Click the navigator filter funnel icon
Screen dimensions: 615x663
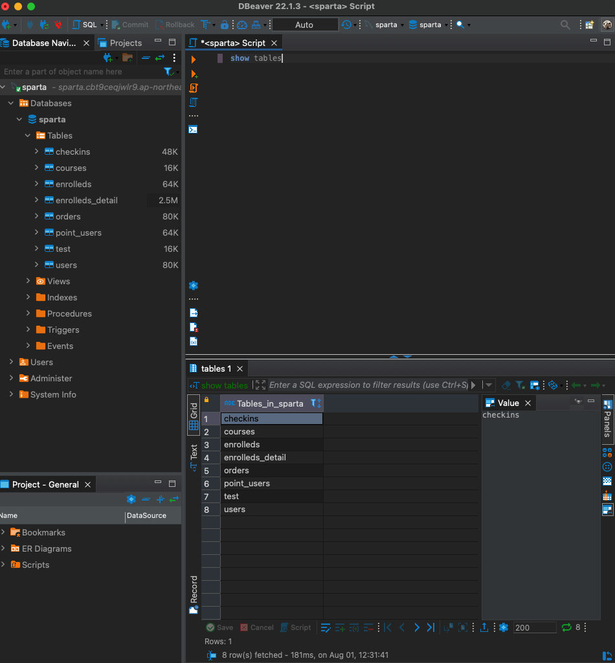coord(168,72)
